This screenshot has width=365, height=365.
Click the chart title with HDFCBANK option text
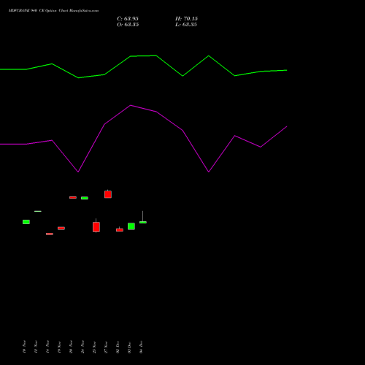[53, 11]
